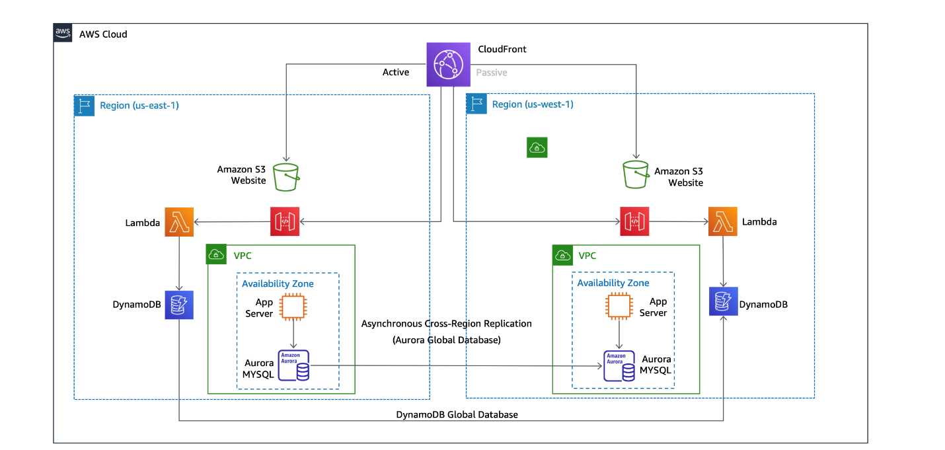The height and width of the screenshot is (450, 945).
Task: Click the Asynchronous Cross-Region Replication label
Action: (x=446, y=323)
